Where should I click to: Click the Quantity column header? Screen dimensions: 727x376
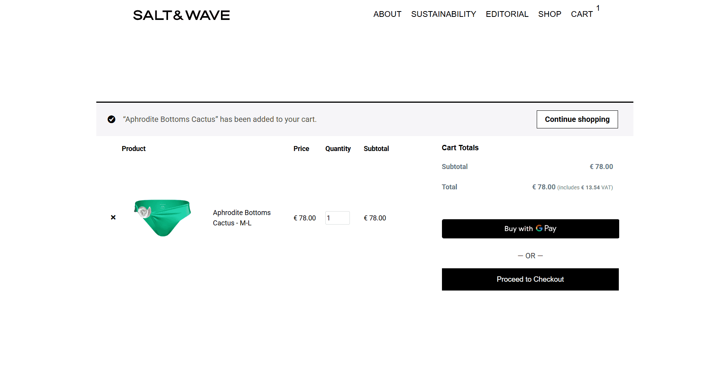point(338,149)
